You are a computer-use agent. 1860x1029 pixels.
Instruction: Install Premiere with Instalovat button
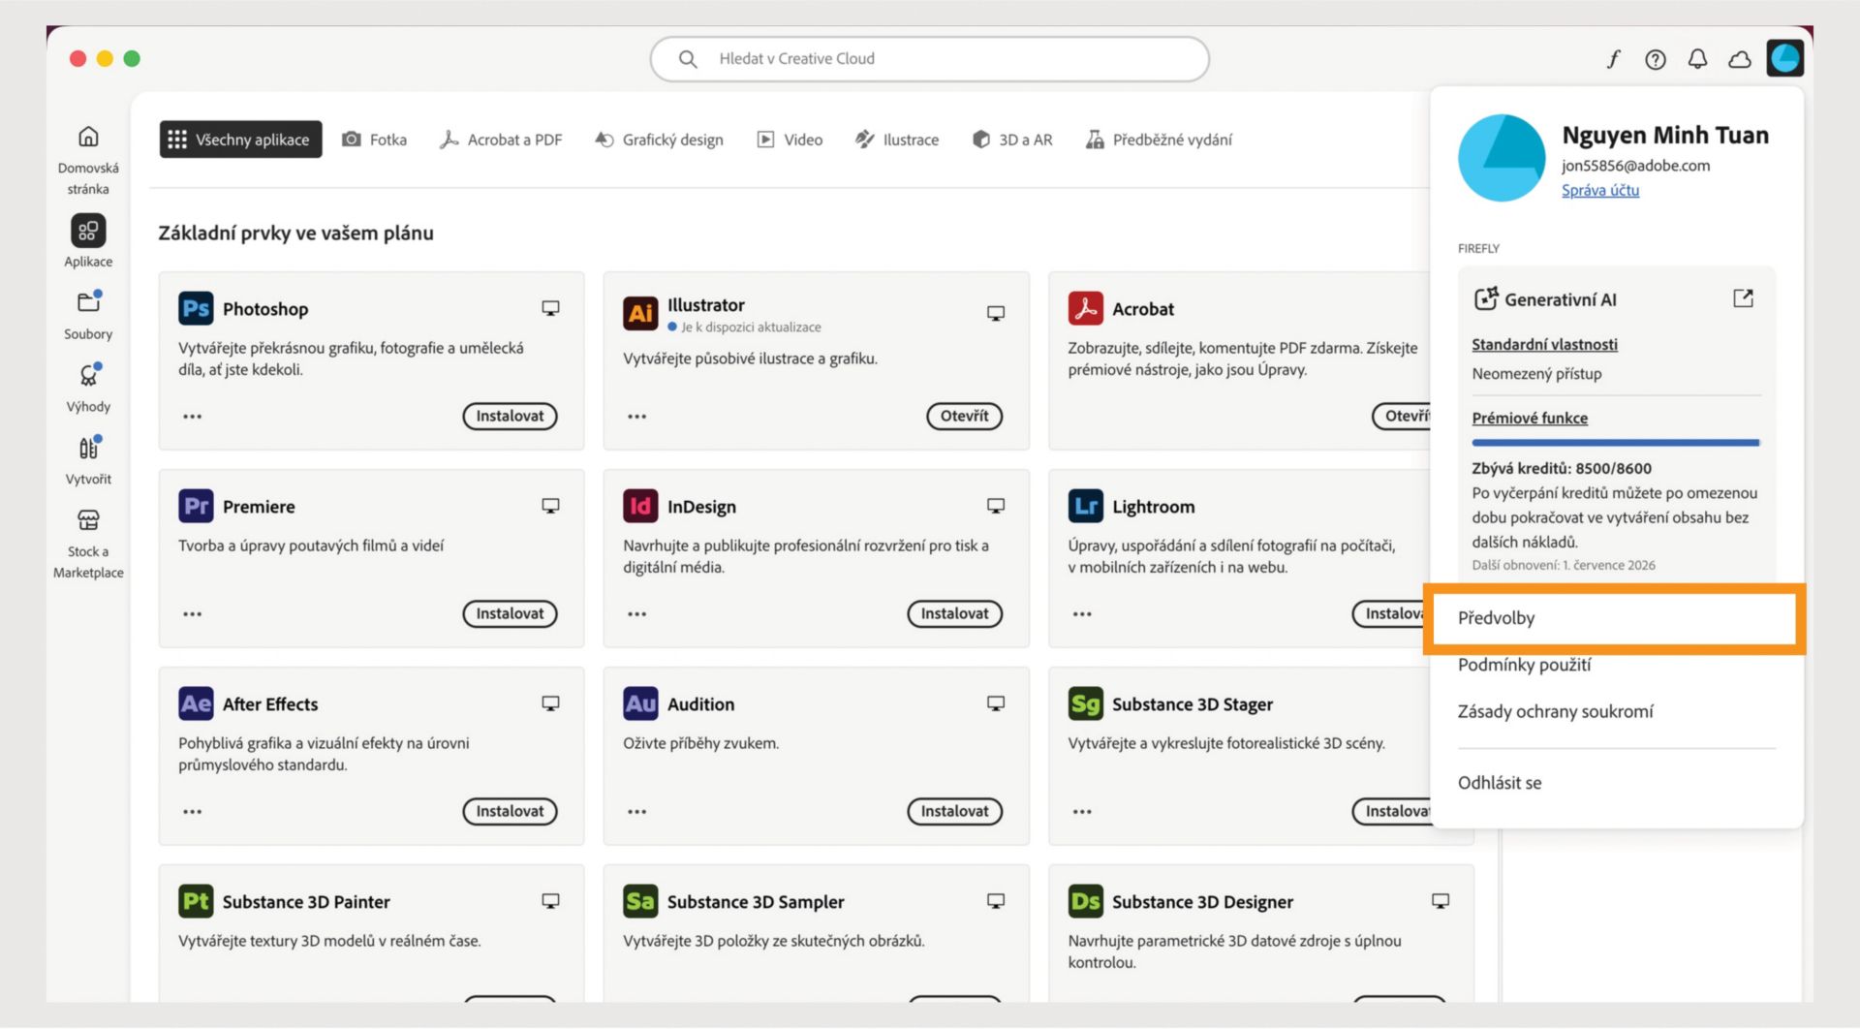click(x=510, y=613)
